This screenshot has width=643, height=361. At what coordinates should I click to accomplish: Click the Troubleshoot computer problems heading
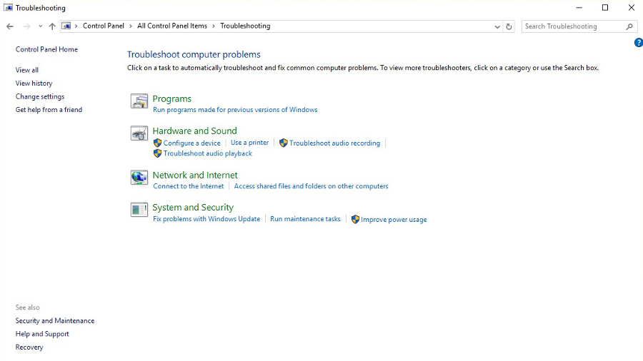tap(194, 54)
